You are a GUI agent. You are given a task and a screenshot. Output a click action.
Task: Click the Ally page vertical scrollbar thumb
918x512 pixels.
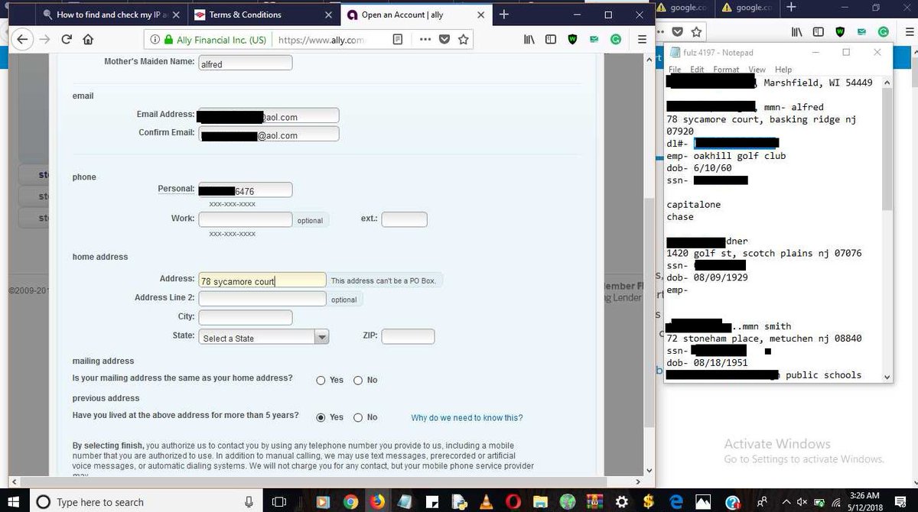[x=649, y=311]
